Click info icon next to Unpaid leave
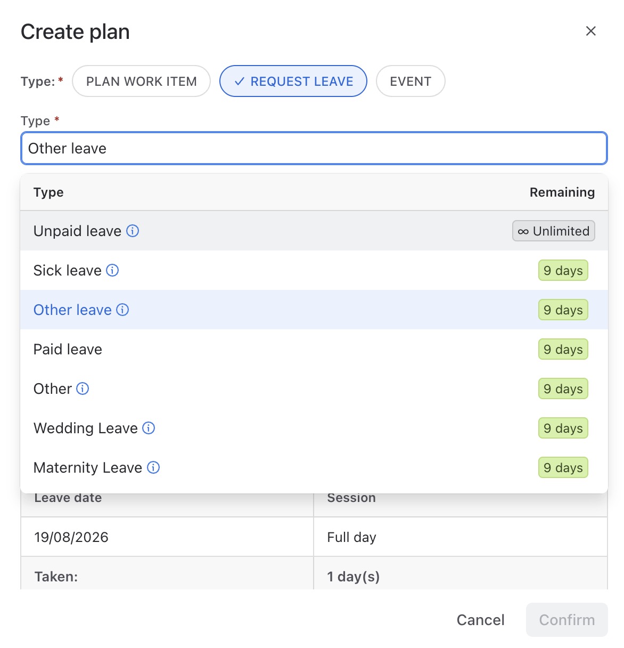 (133, 231)
